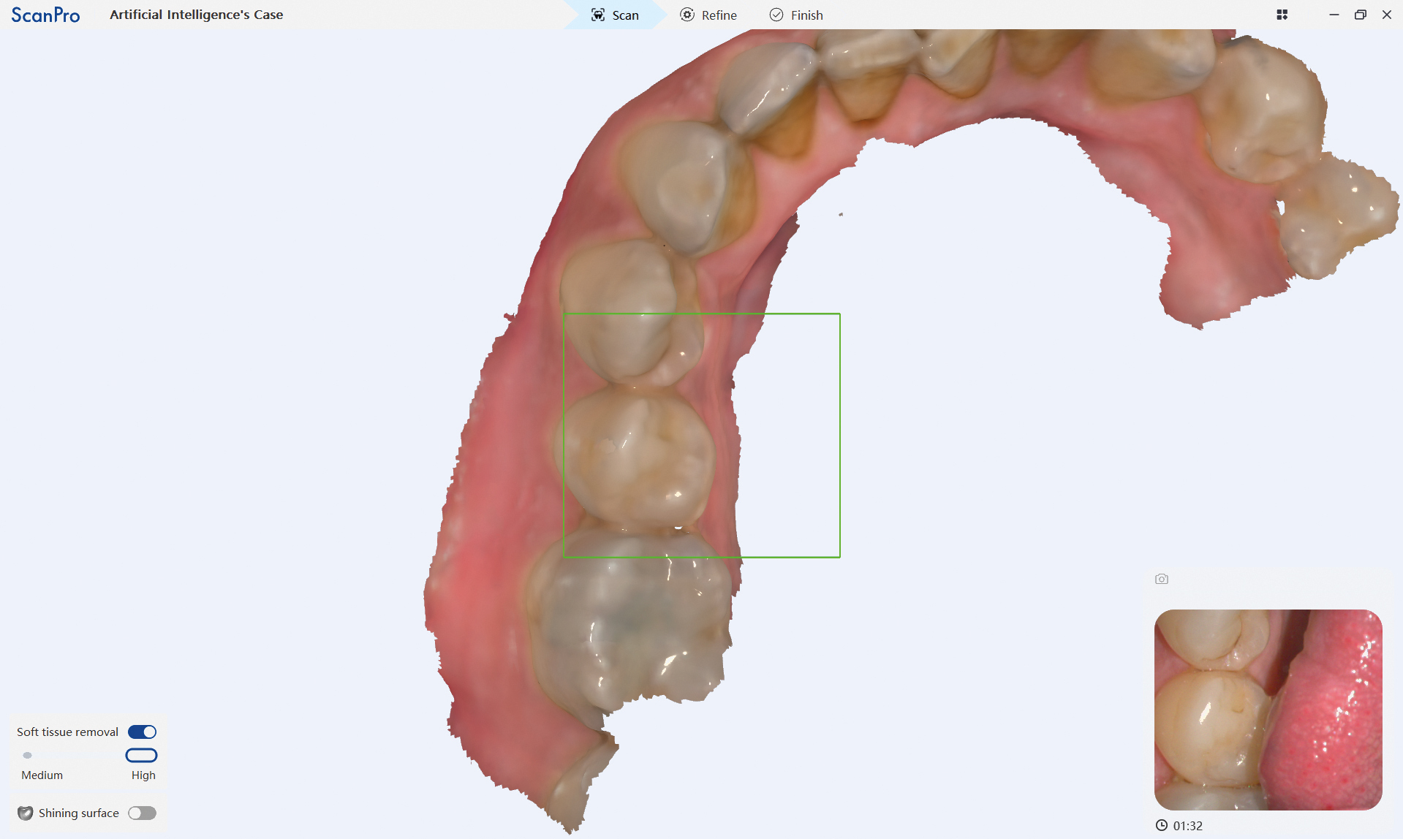This screenshot has width=1403, height=839.
Task: Enable the Shining surface toggle
Action: [142, 813]
